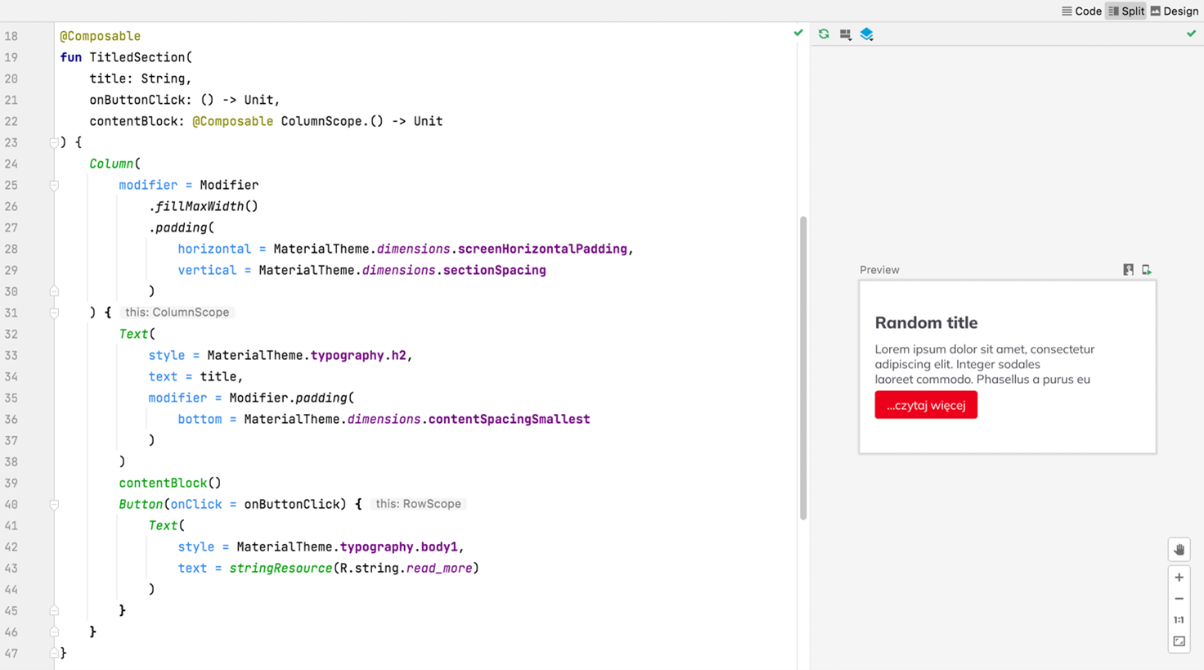Zoom out of the preview
This screenshot has width=1204, height=670.
pos(1179,599)
